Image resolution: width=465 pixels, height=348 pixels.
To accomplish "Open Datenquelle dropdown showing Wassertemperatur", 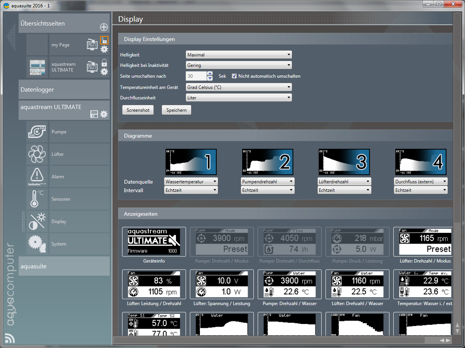I will tap(191, 181).
